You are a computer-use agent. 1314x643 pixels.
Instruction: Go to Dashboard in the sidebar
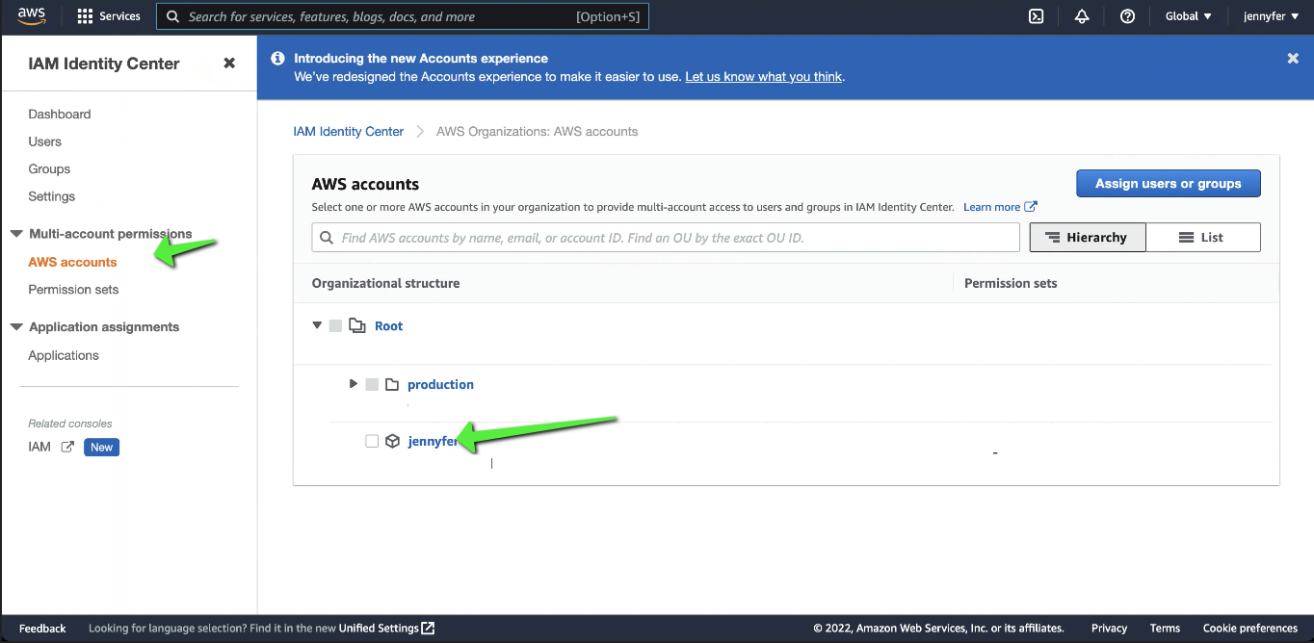pyautogui.click(x=60, y=114)
